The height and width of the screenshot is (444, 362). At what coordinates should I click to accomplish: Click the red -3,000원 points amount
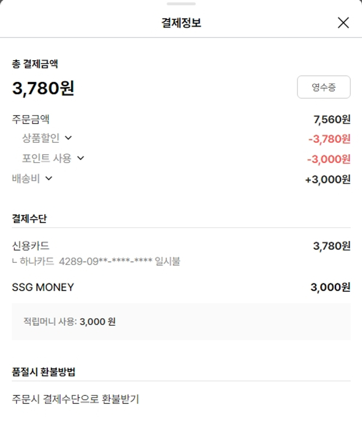tap(329, 159)
